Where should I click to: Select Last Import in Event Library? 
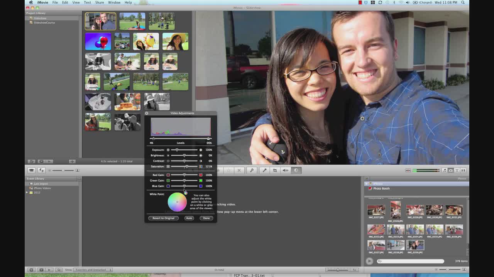point(41,184)
